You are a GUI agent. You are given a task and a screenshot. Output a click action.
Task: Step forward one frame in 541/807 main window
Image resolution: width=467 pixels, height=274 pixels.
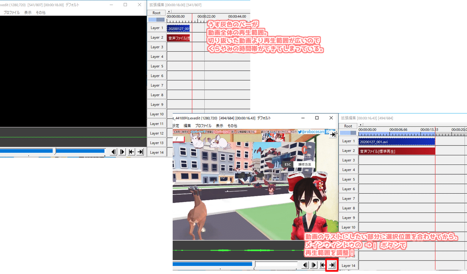(x=122, y=152)
